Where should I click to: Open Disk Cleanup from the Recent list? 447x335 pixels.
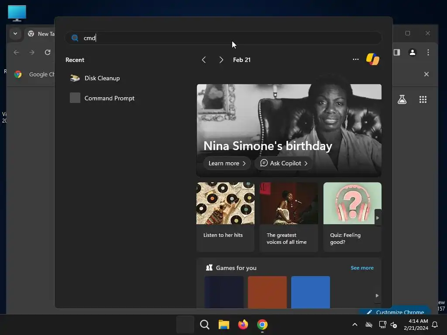pyautogui.click(x=102, y=78)
